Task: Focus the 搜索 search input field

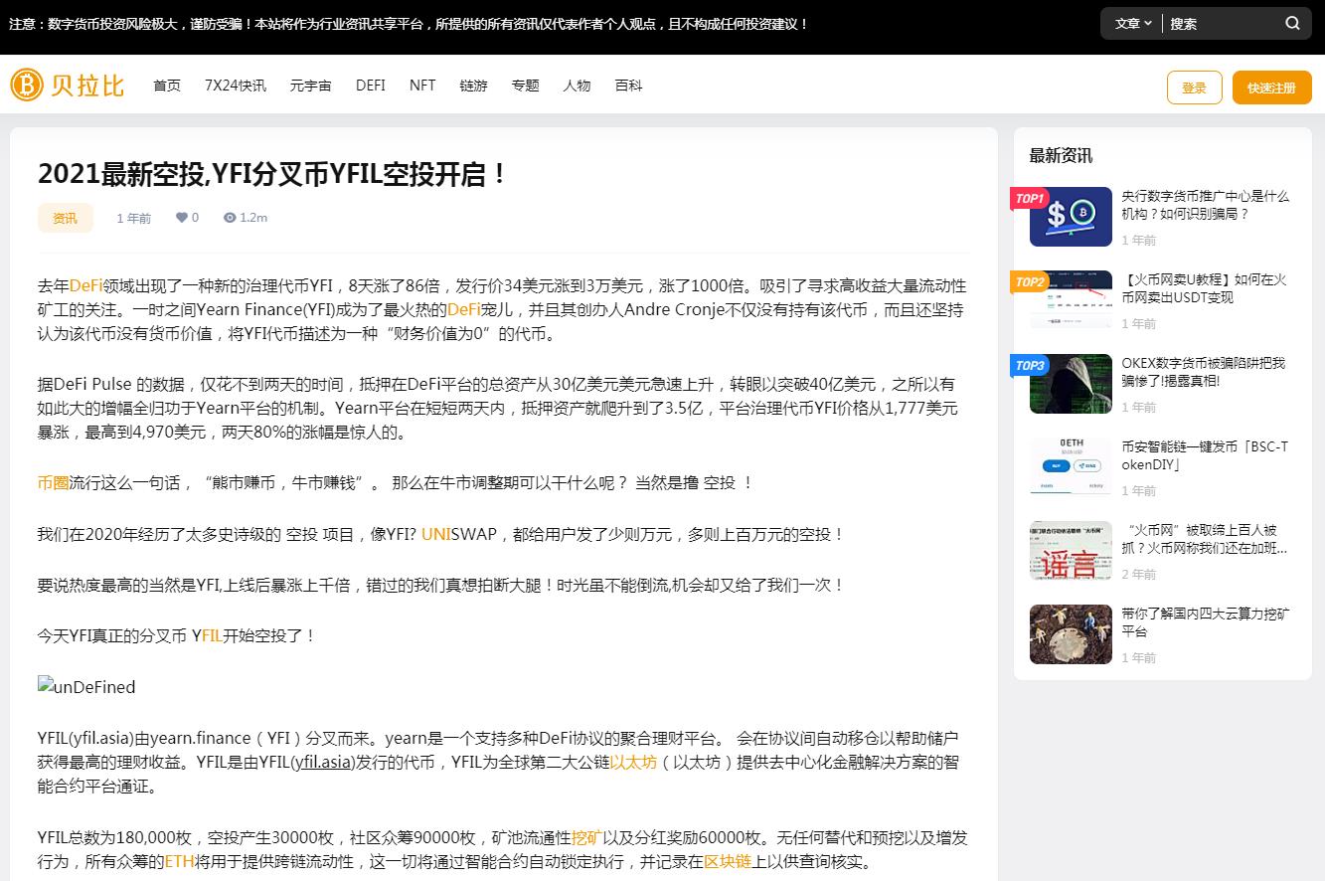Action: coord(1223,23)
